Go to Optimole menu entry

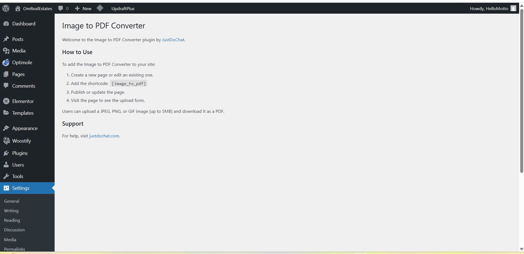22,63
